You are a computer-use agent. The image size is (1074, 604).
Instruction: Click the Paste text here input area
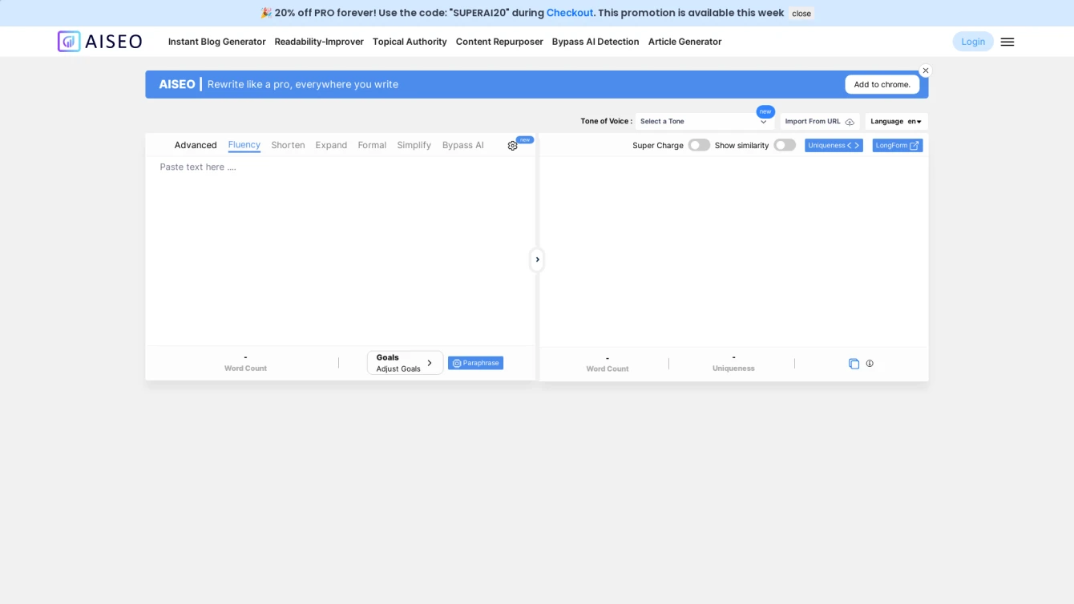pyautogui.click(x=340, y=251)
